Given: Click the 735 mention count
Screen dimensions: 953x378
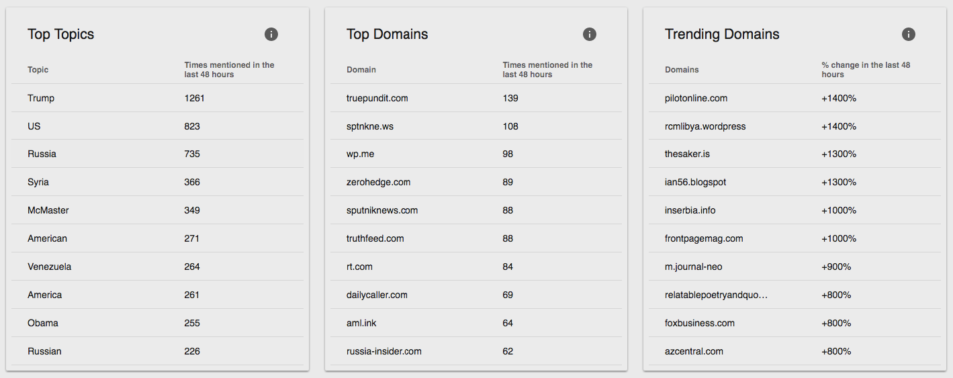Looking at the screenshot, I should (x=192, y=154).
